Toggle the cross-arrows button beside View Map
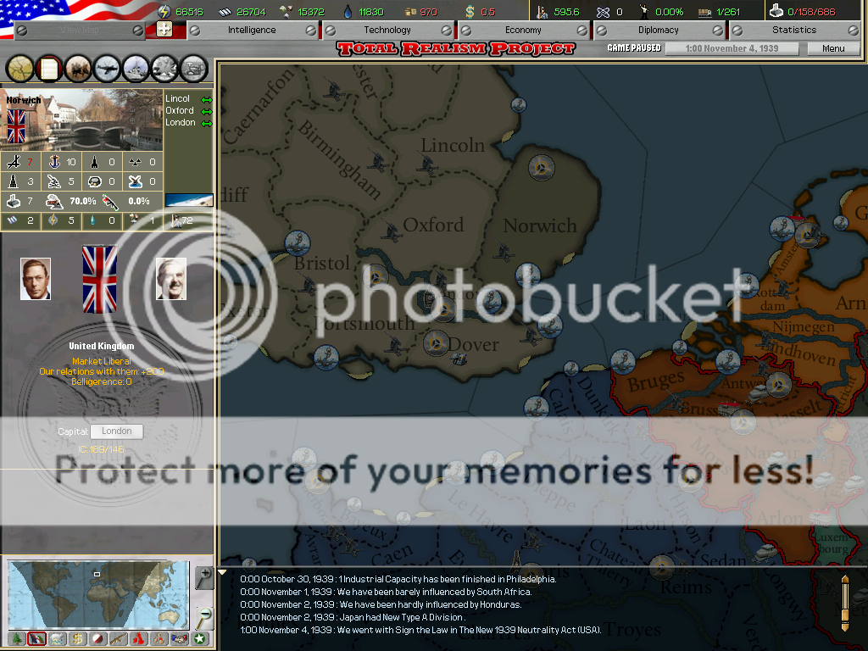This screenshot has width=868, height=651. (164, 30)
